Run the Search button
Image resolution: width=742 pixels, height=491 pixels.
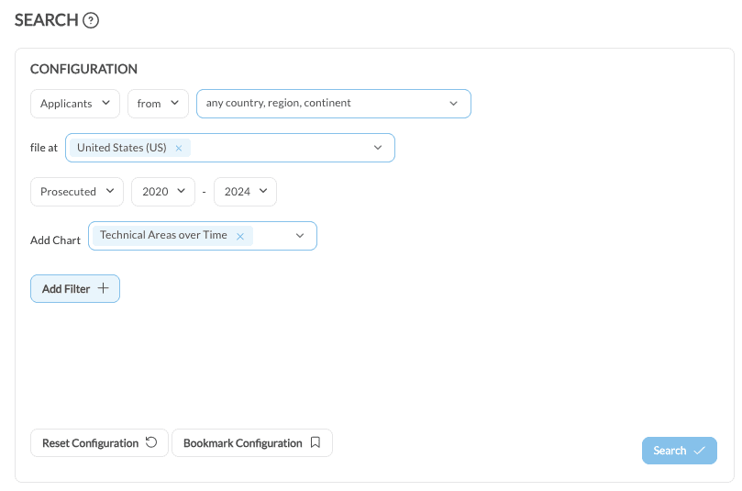pyautogui.click(x=680, y=451)
